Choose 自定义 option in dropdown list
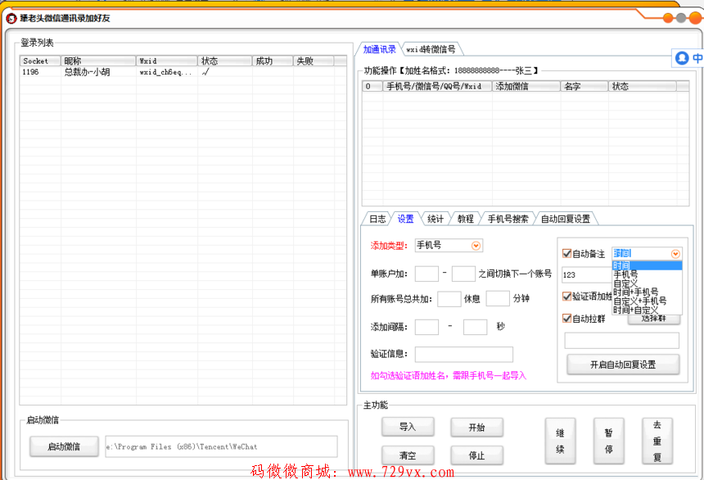The image size is (704, 480). click(647, 283)
